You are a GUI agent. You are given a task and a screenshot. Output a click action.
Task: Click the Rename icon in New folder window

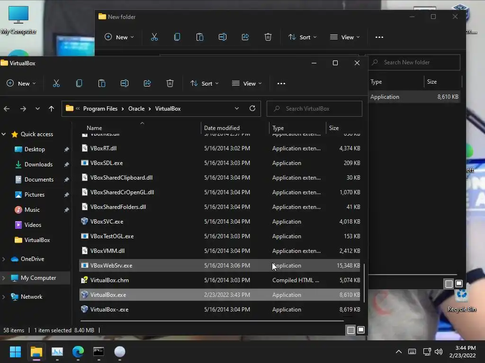(223, 37)
